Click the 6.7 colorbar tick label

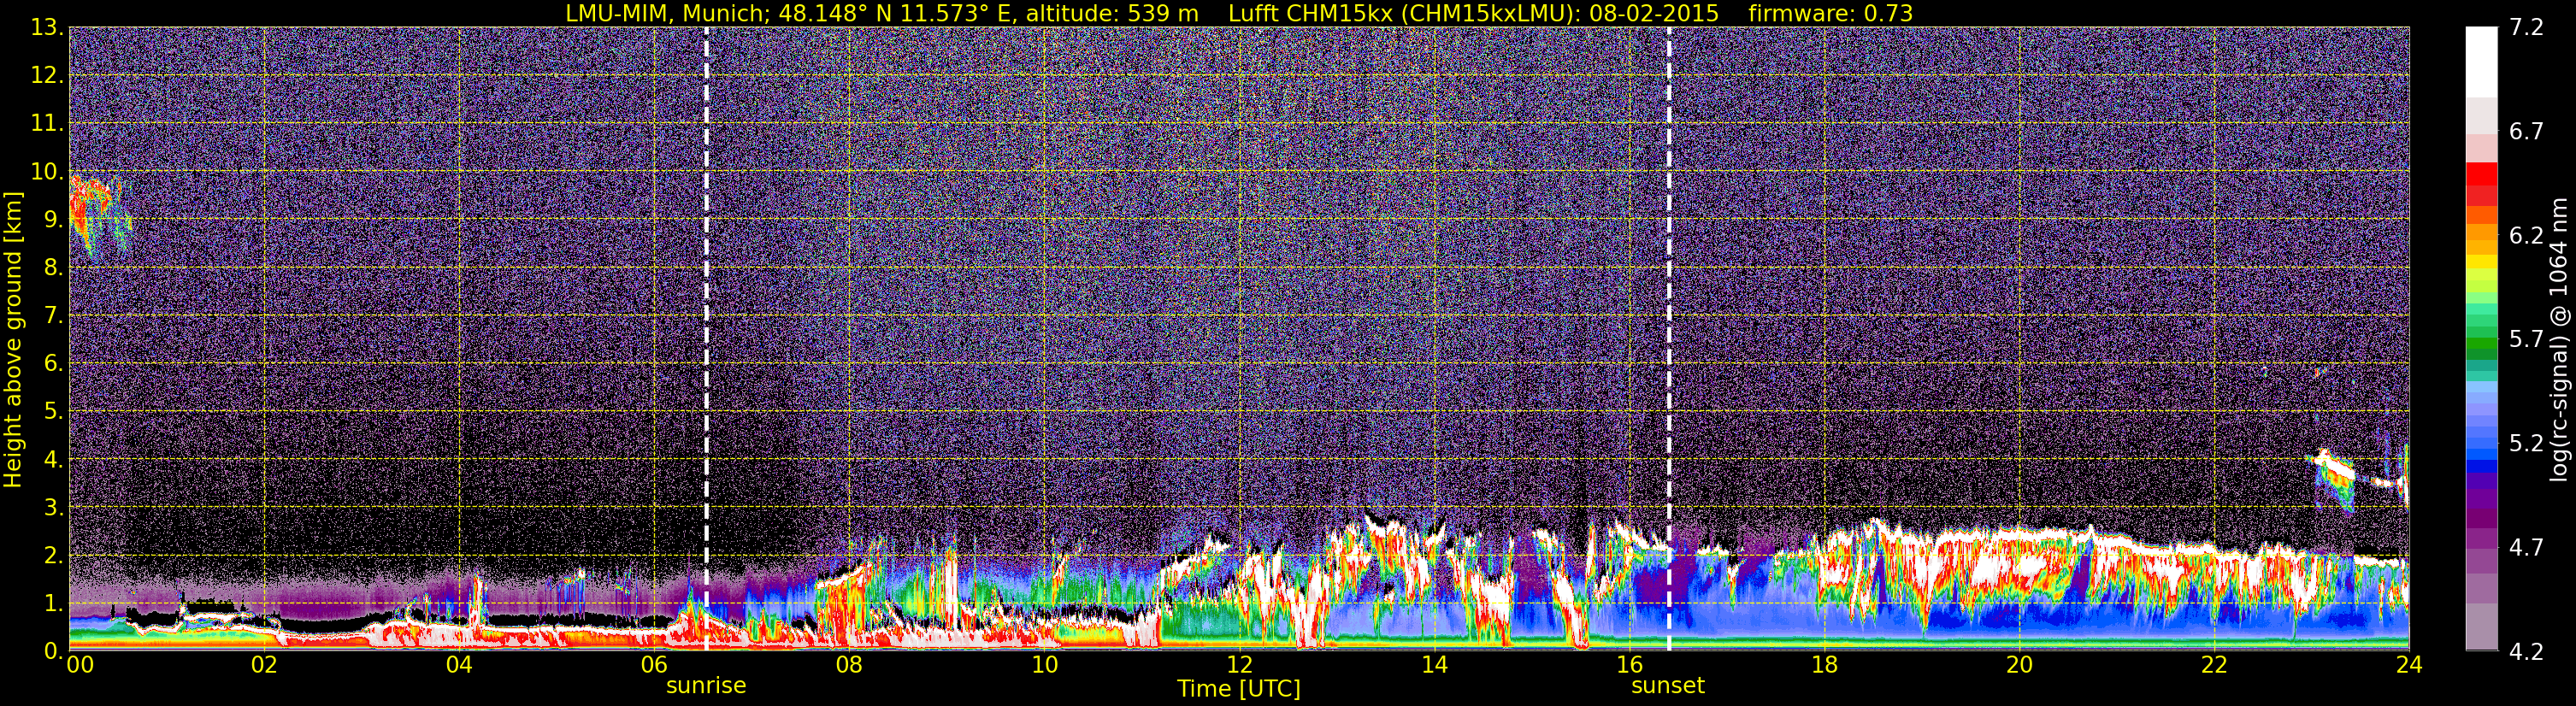click(2526, 132)
